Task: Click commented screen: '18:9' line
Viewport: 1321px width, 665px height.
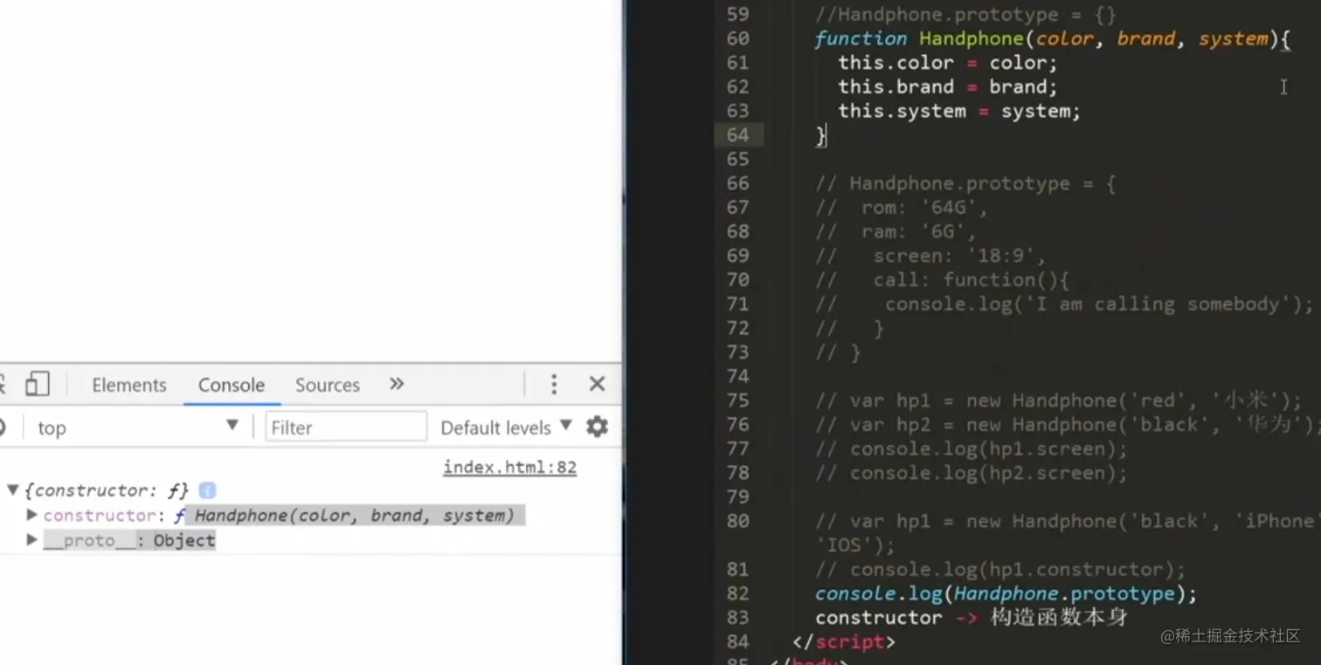Action: click(x=930, y=256)
